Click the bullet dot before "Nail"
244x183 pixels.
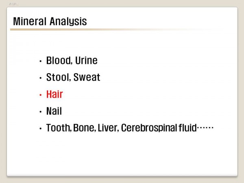pyautogui.click(x=41, y=112)
